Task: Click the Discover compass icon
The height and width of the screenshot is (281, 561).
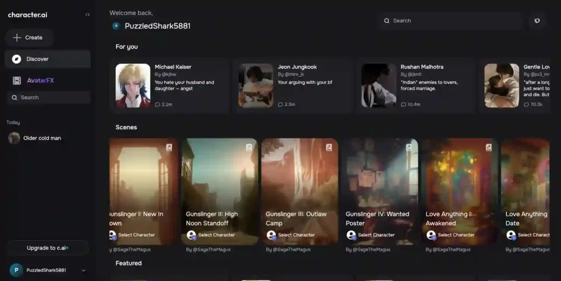Action: pyautogui.click(x=16, y=59)
